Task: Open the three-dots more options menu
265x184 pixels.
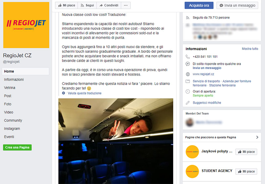Action: (126, 5)
